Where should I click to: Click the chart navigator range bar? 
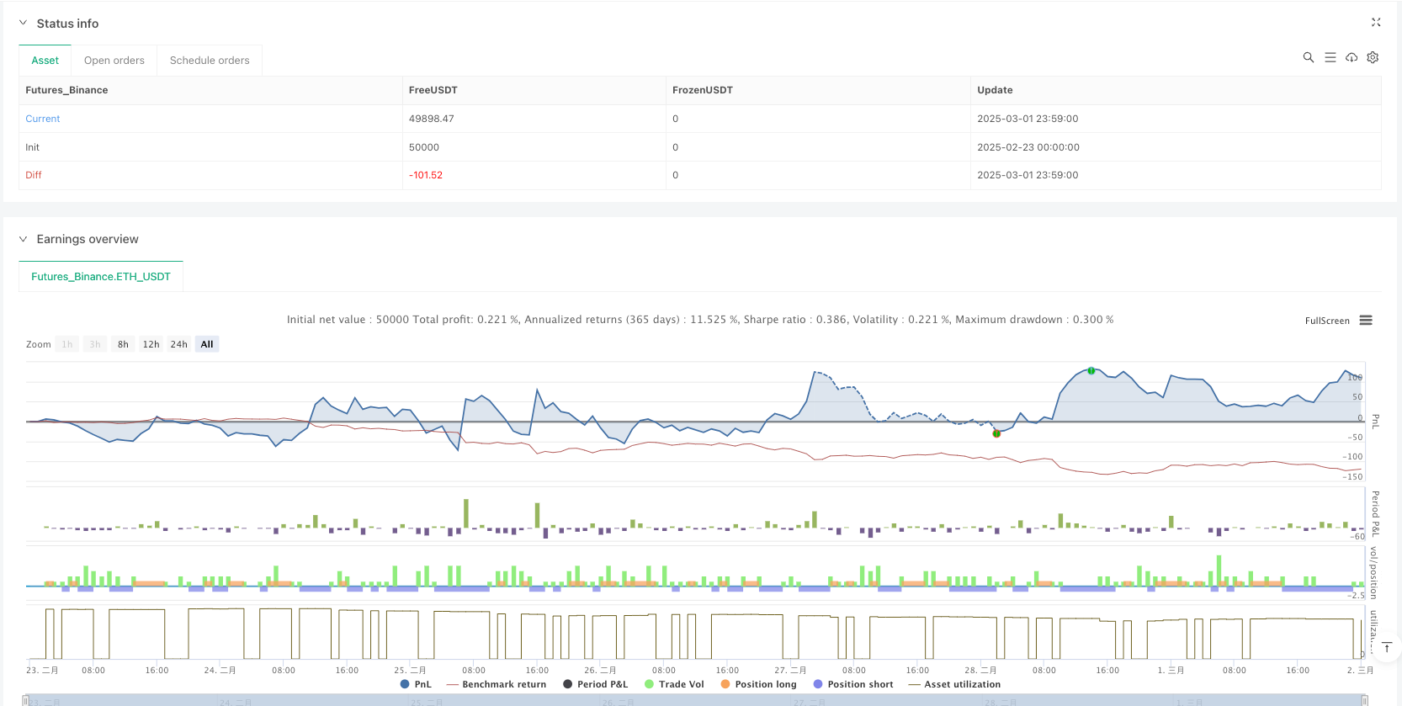695,700
